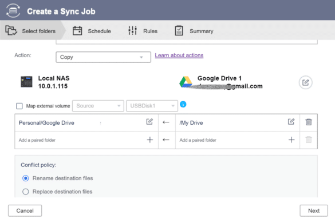Add a Google Drive paired folder plus
335x223 pixels.
coord(291,140)
